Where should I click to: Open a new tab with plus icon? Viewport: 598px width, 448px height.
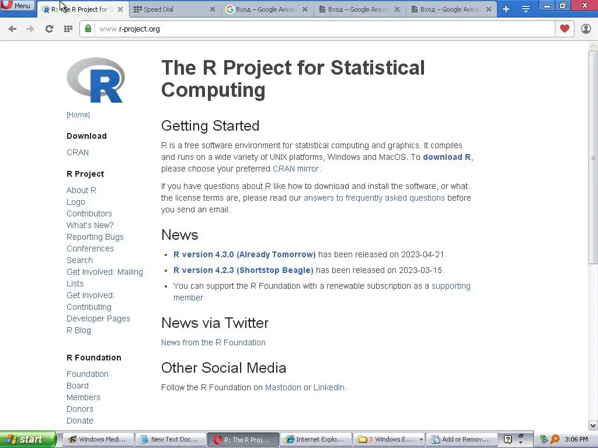click(x=506, y=9)
